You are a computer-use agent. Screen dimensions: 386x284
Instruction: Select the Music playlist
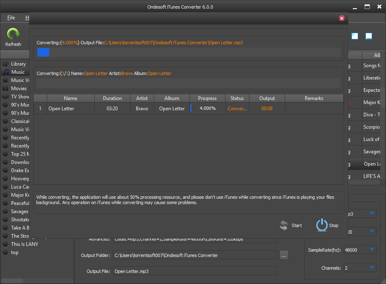[18, 72]
